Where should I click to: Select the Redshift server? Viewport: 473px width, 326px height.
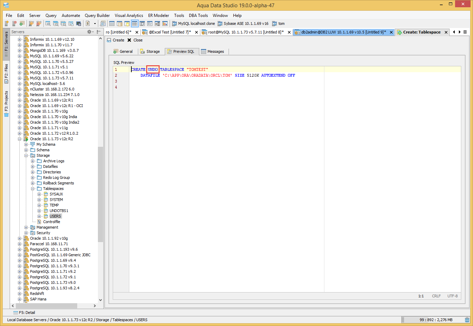click(37, 294)
